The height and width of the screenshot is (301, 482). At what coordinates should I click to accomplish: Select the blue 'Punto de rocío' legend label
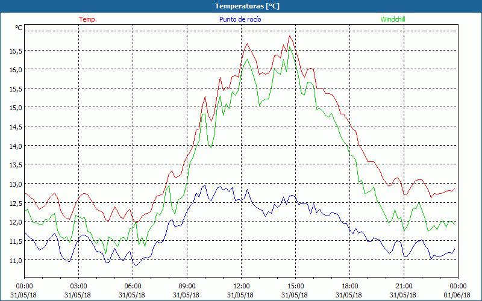[x=240, y=19]
